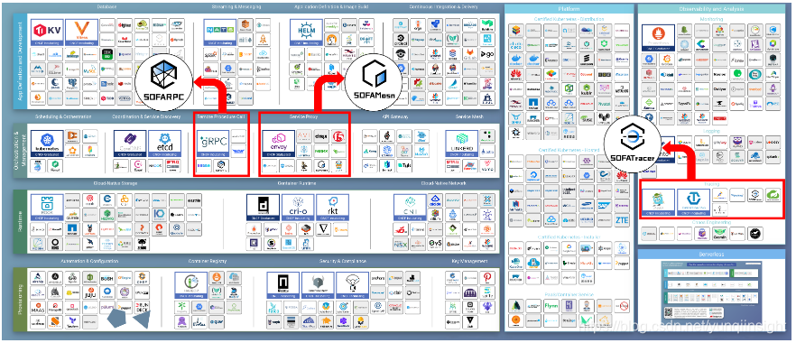The height and width of the screenshot is (343, 796).
Task: Select the JUJU logo tile
Action: pos(89,292)
